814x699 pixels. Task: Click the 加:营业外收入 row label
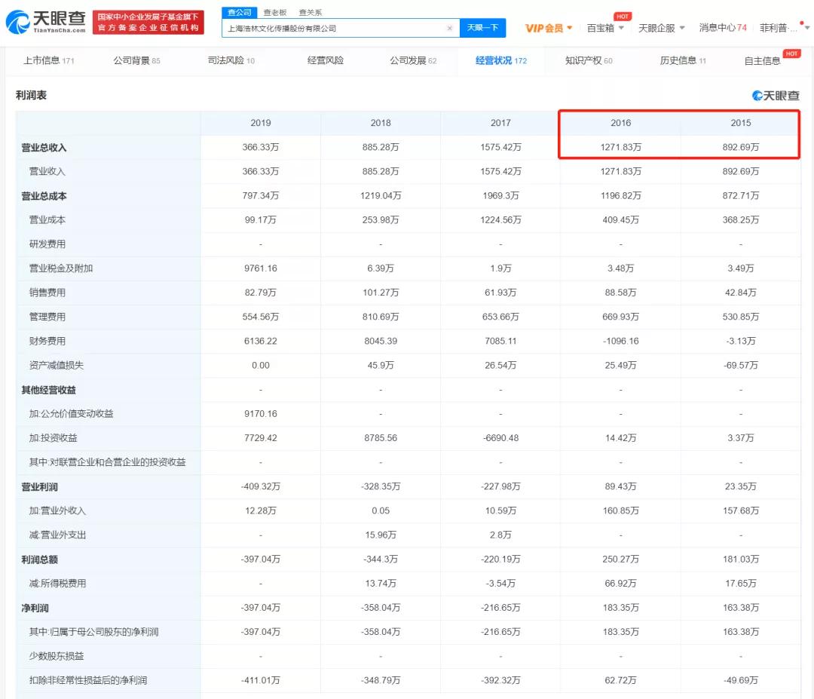57,510
